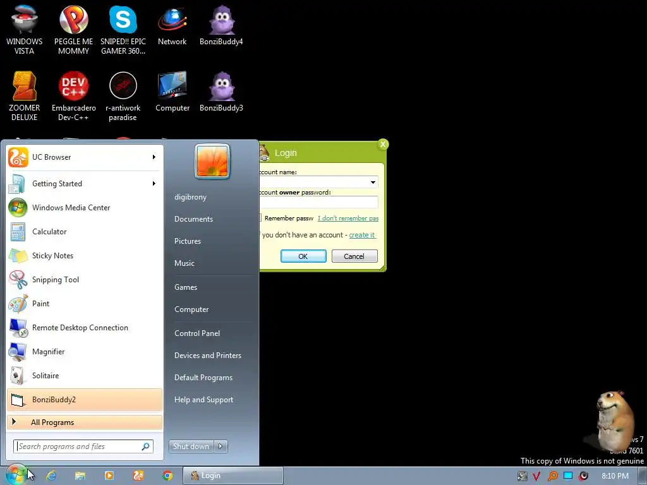Open Default Programs
647x485 pixels.
click(203, 378)
